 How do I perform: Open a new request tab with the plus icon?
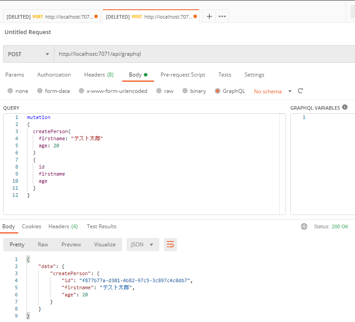point(209,16)
